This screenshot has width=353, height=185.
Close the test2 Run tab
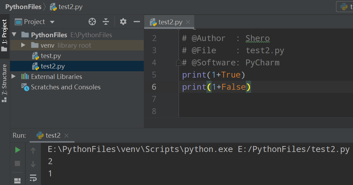click(66, 136)
